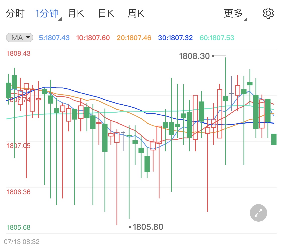Open the 周K chart tab
The image size is (283, 246).
click(136, 13)
